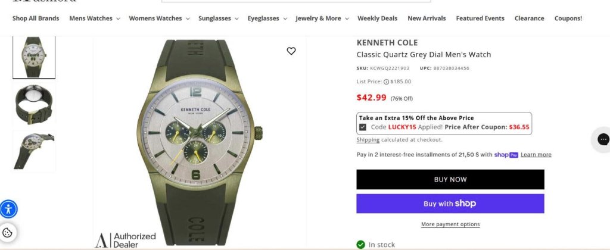Click the BUY NOW button
The height and width of the screenshot is (250, 610).
coord(450,179)
